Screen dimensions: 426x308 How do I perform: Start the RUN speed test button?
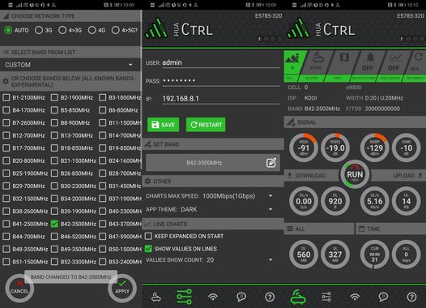point(355,174)
